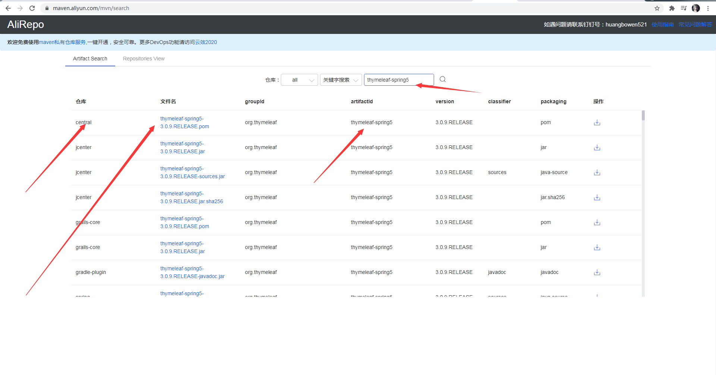Image resolution: width=716 pixels, height=375 pixels.
Task: Open the 3.0.9.RELEASE-sources.jar file link
Action: [192, 173]
